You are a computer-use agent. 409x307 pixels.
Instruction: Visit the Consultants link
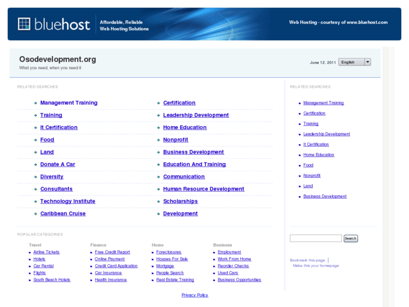coord(56,189)
